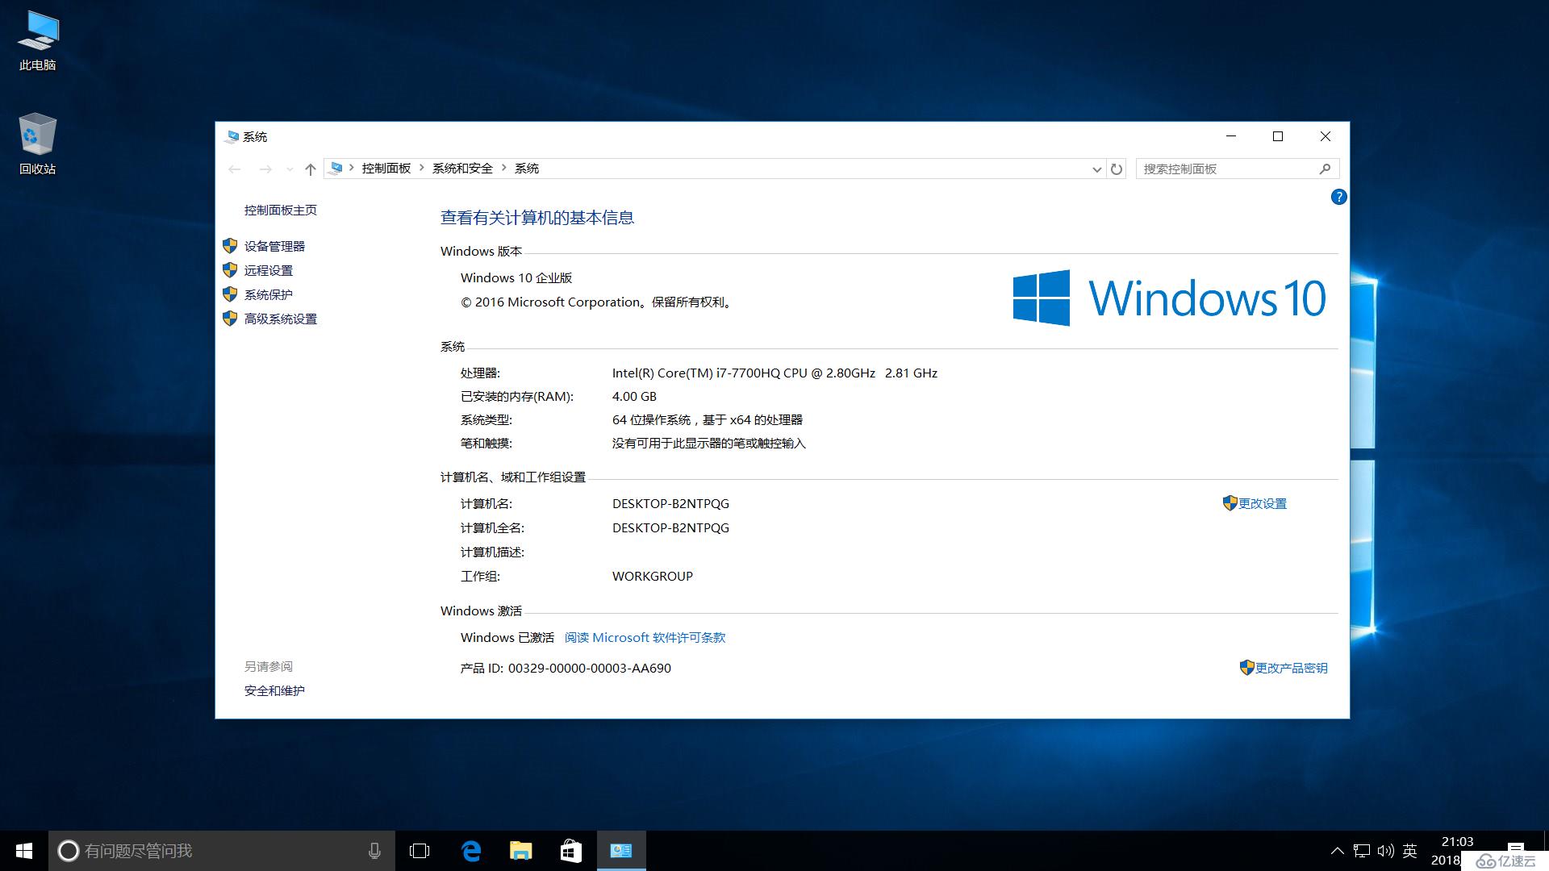Click the back navigation arrow

pyautogui.click(x=235, y=169)
